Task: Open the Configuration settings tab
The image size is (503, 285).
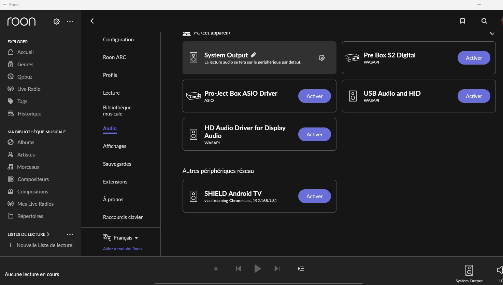Action: coord(118,40)
